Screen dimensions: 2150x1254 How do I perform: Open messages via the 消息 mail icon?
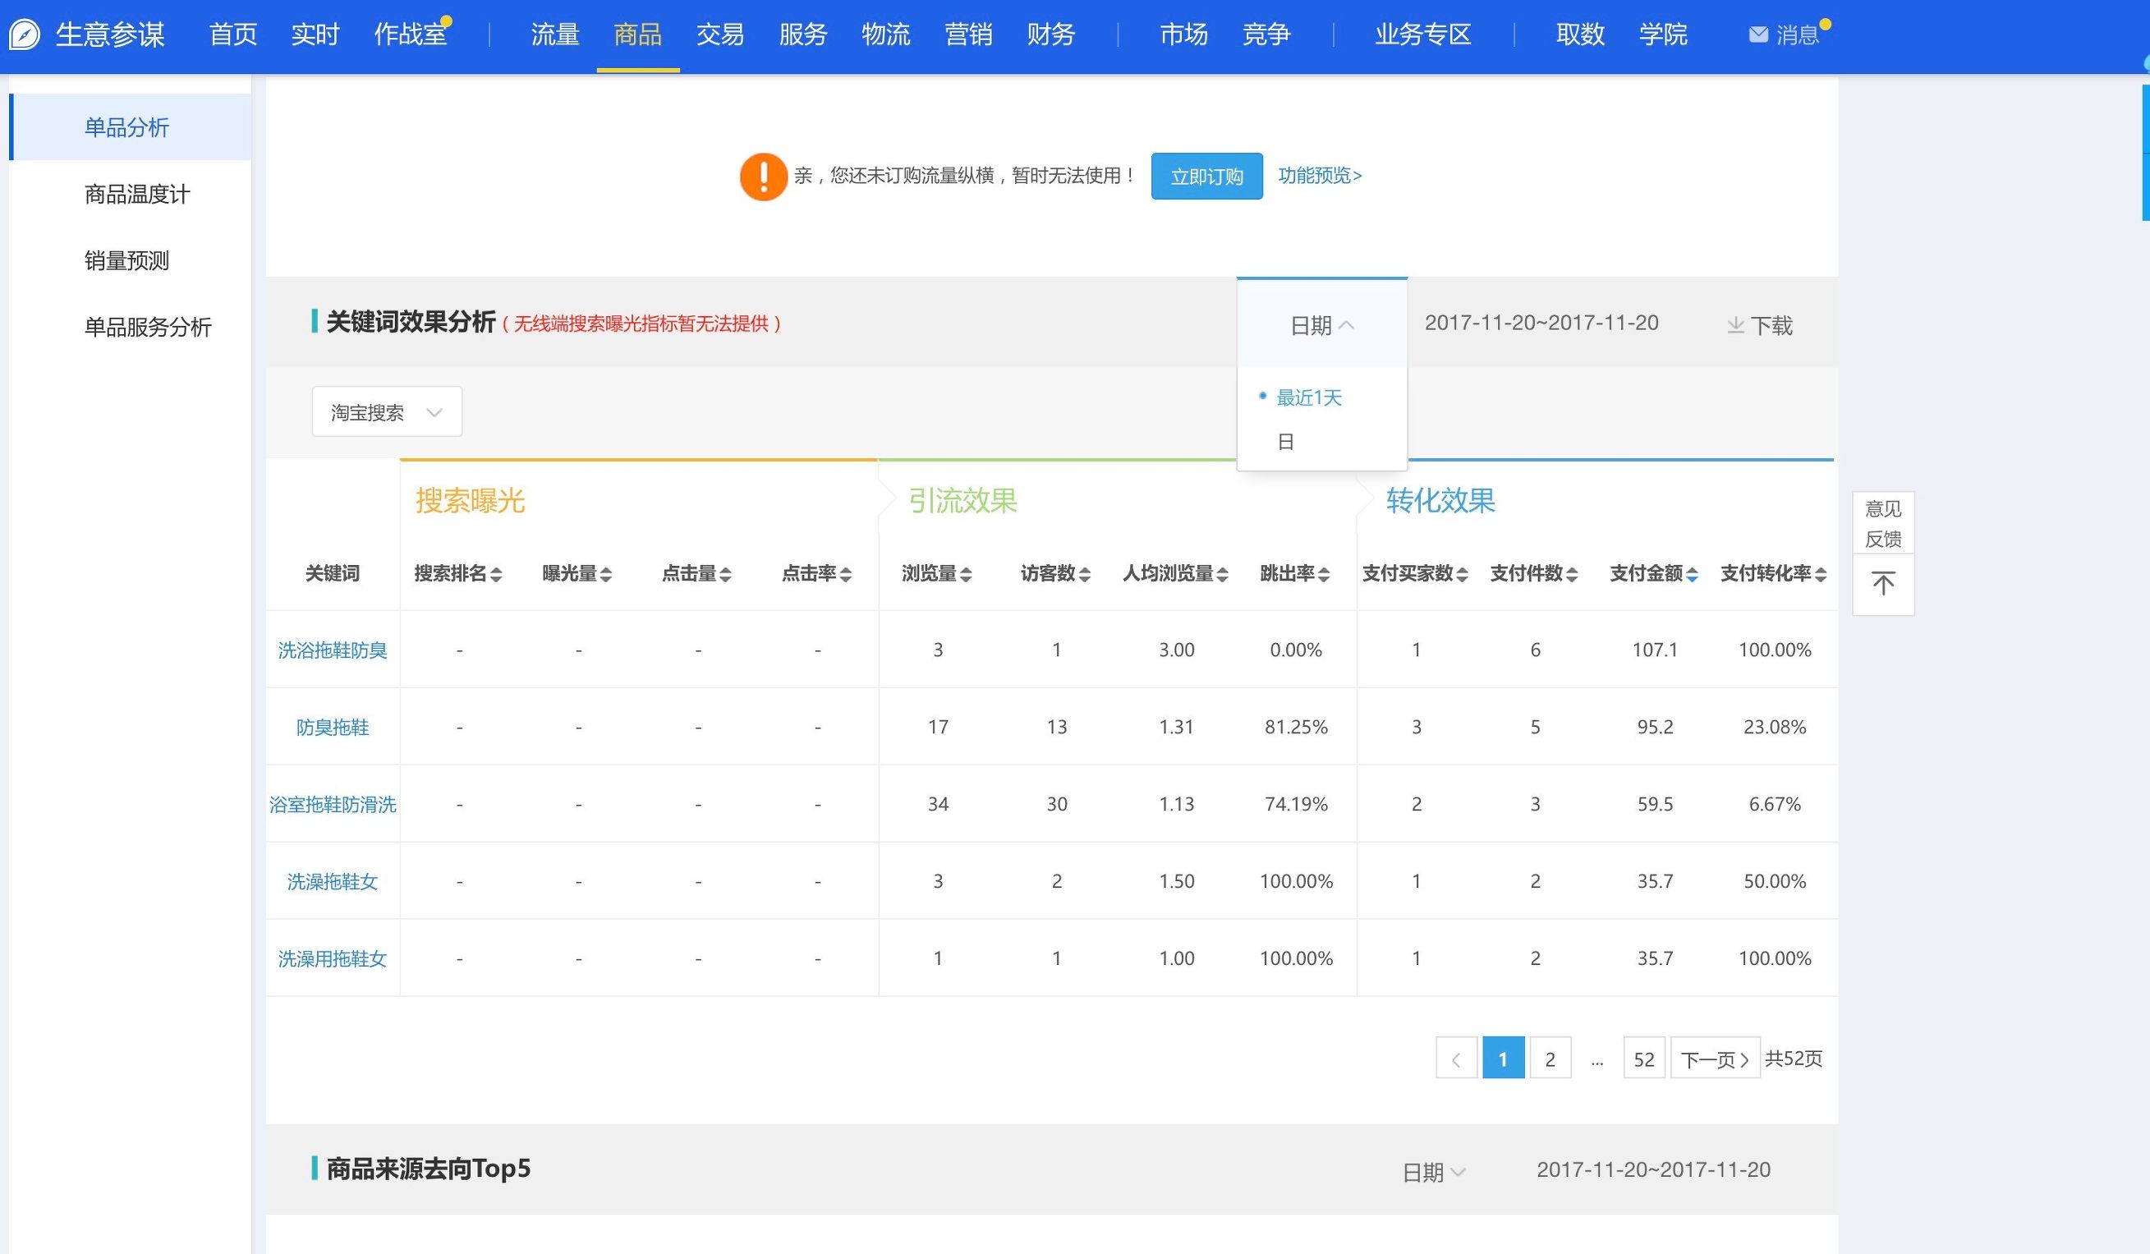(1759, 35)
